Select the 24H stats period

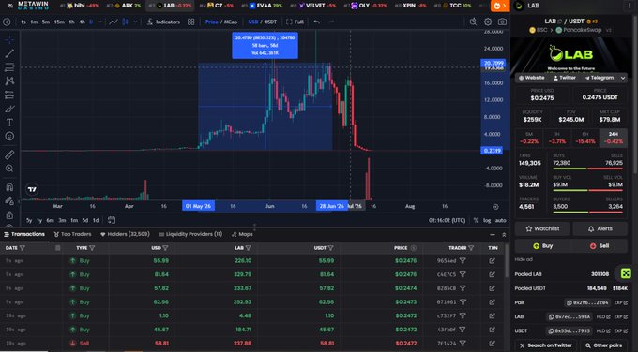[x=614, y=138]
